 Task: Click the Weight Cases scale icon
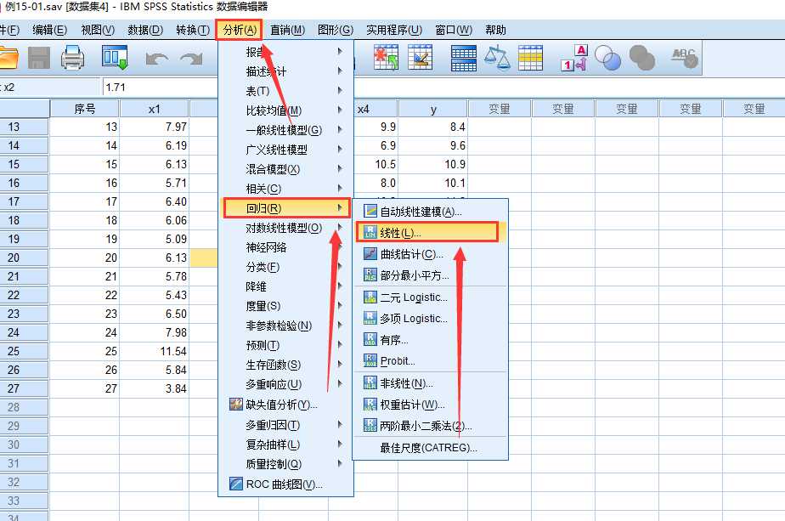(497, 58)
